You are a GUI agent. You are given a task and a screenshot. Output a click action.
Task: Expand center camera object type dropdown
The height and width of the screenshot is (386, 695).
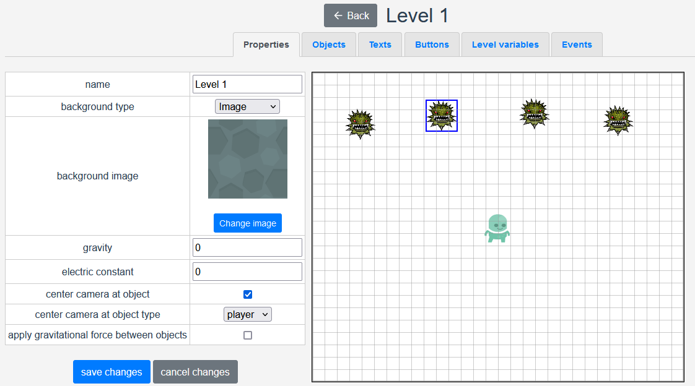click(x=247, y=314)
